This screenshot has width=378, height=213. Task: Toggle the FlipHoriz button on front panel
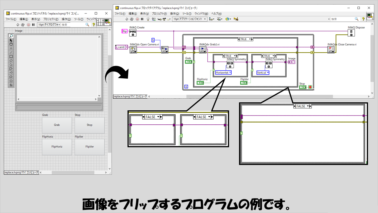point(57,147)
